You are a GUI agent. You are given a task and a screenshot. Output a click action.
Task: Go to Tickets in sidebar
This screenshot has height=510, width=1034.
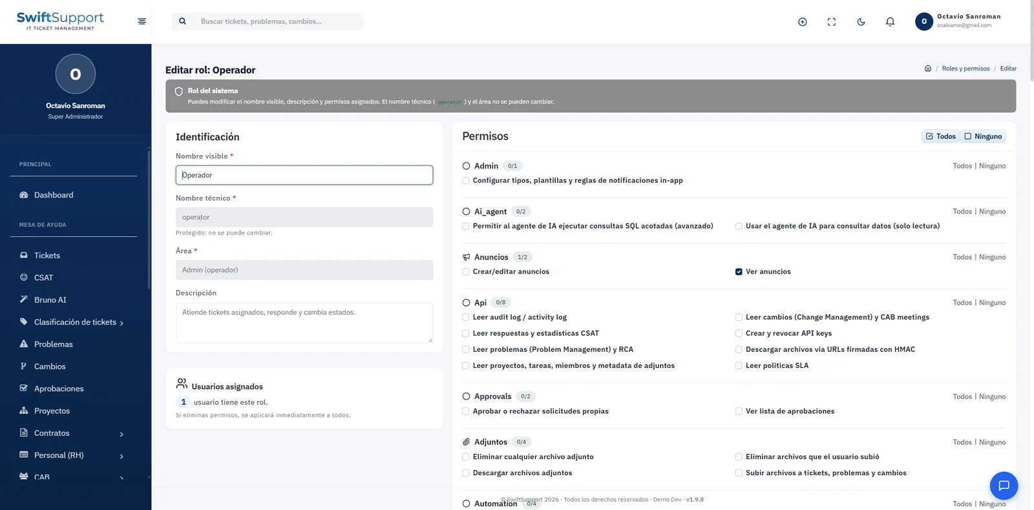(47, 256)
